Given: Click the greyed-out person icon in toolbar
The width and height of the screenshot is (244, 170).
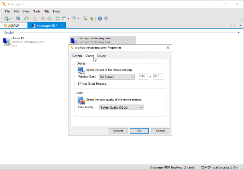Looking at the screenshot, I should coord(35,19).
